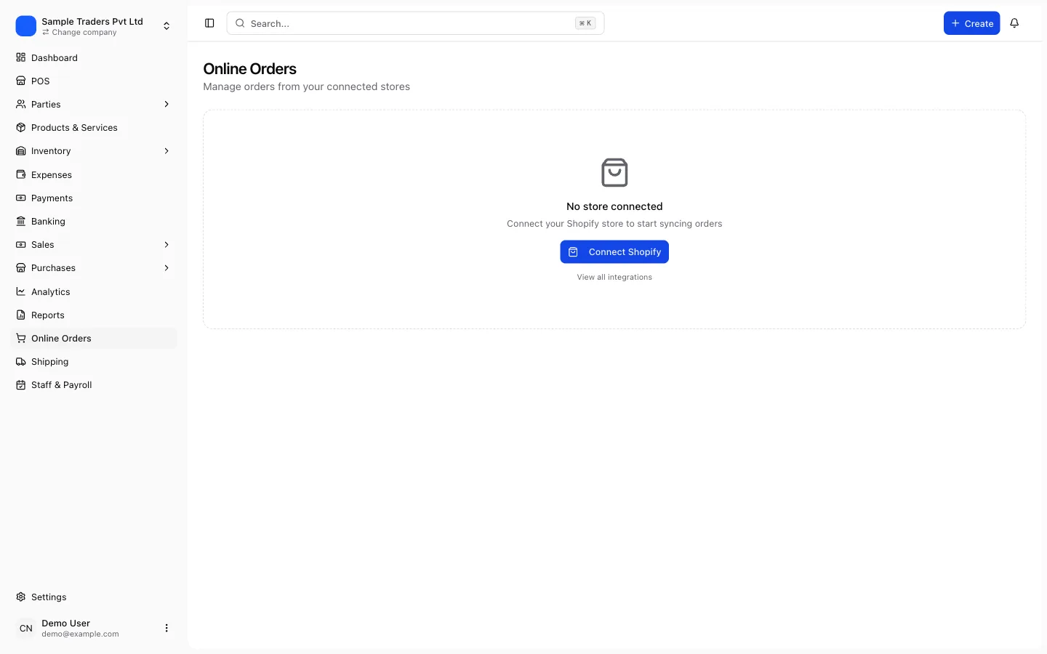Click the Online Orders cart icon
The width and height of the screenshot is (1047, 654).
point(21,338)
